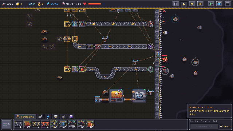Select the red building on bottom conveyor start
The height and width of the screenshot is (131, 233).
tap(82, 69)
